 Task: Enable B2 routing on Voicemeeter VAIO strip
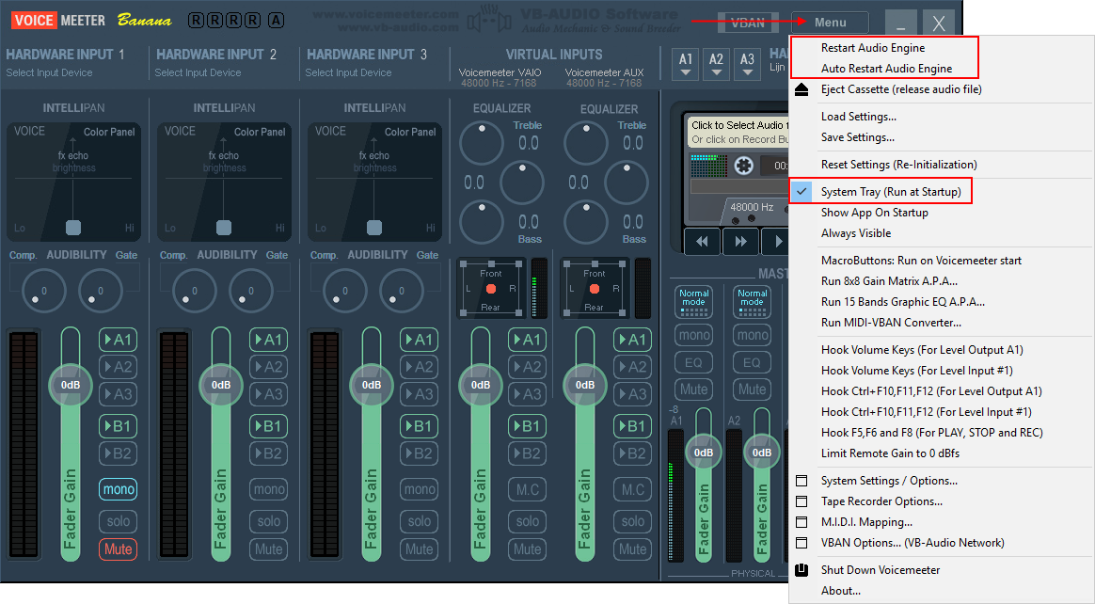[x=527, y=453]
